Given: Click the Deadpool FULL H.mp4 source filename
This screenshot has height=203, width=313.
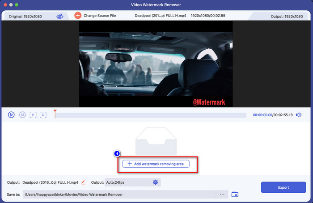Looking at the screenshot, I should tap(160, 16).
